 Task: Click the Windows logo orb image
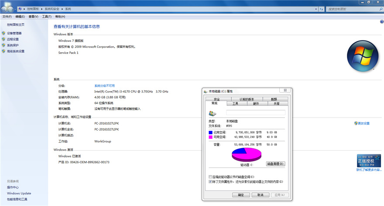[x=363, y=56]
